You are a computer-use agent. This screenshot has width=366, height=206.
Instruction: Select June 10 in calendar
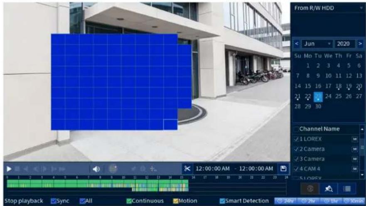pyautogui.click(x=328, y=76)
